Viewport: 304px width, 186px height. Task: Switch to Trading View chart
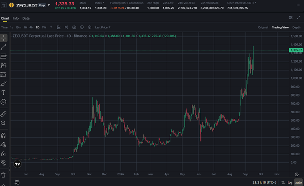coord(280,27)
